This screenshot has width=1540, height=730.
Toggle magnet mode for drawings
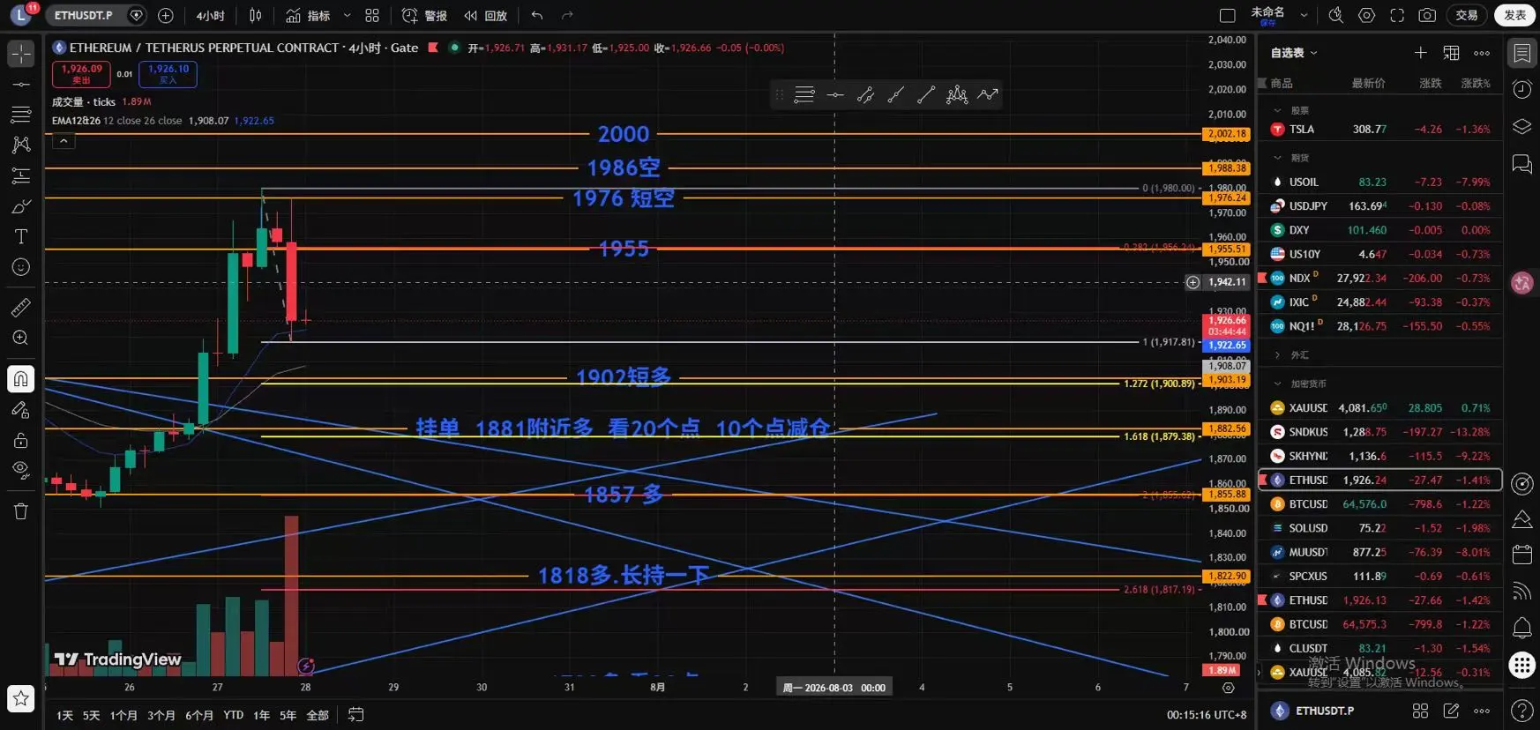21,379
